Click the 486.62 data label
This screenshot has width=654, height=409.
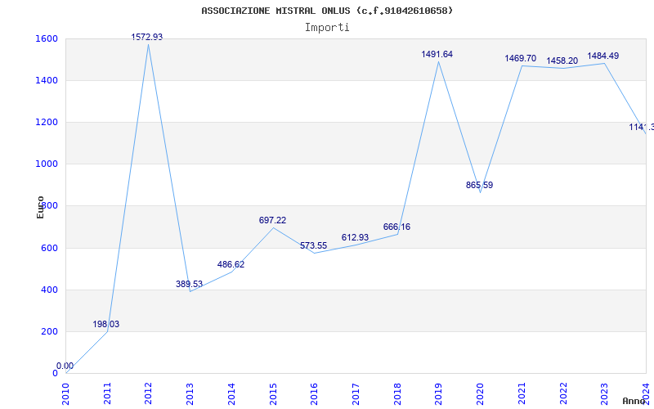[231, 264]
